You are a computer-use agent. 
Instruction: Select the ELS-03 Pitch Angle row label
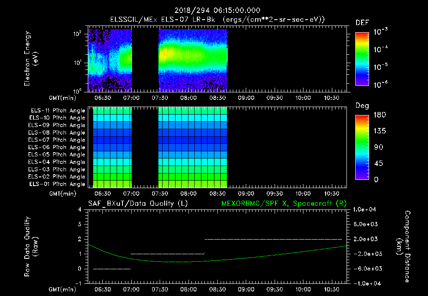(57, 169)
